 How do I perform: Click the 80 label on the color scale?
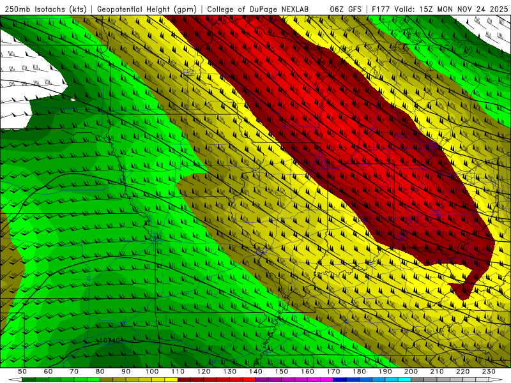(x=100, y=372)
